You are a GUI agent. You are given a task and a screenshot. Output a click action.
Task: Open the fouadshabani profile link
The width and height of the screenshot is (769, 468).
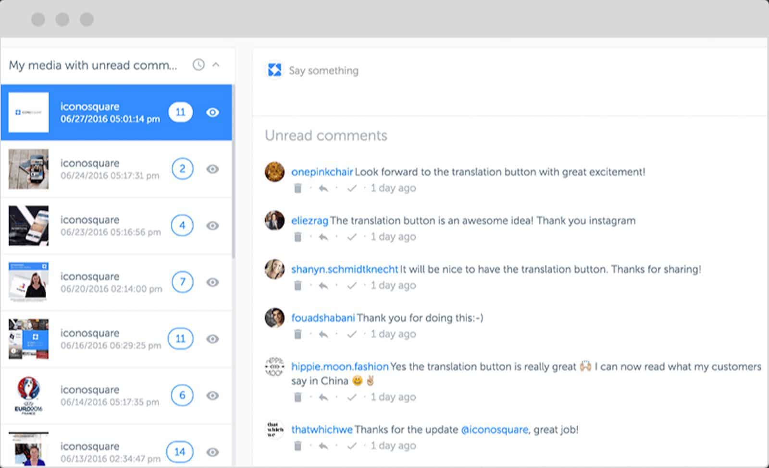tap(323, 318)
